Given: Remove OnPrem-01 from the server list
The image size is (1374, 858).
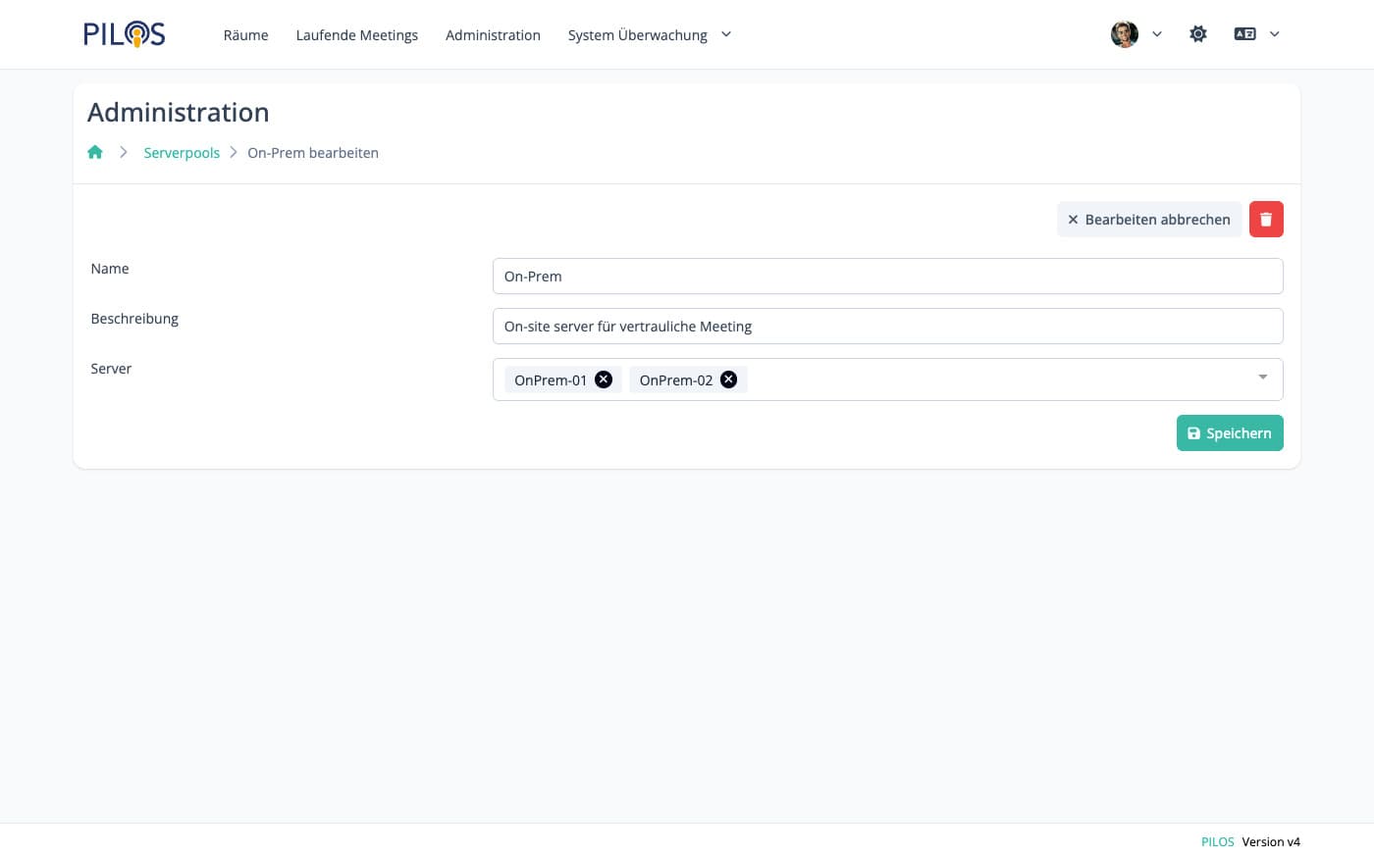Looking at the screenshot, I should pos(604,379).
